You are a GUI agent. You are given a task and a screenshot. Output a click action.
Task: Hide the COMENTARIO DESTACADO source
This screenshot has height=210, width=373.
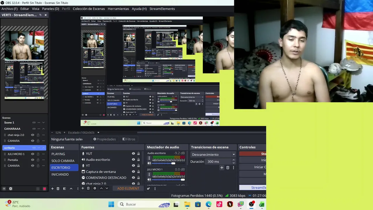point(133,178)
